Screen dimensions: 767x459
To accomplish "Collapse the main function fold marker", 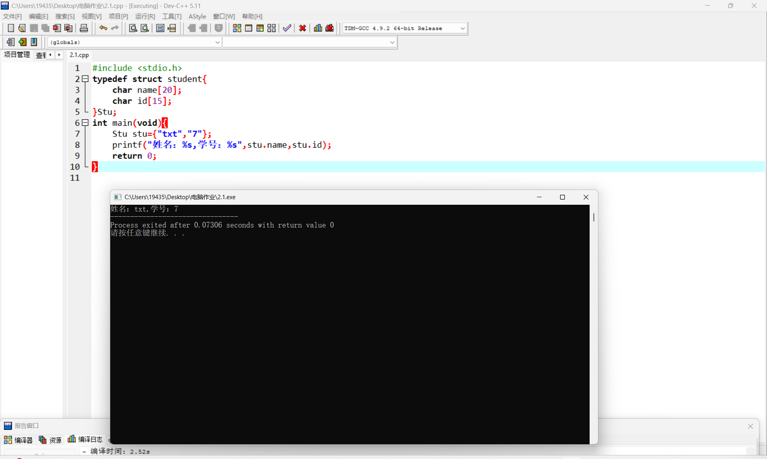I will [x=85, y=123].
